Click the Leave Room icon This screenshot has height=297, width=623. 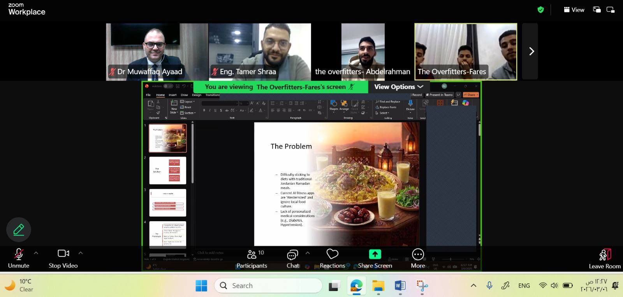click(604, 255)
